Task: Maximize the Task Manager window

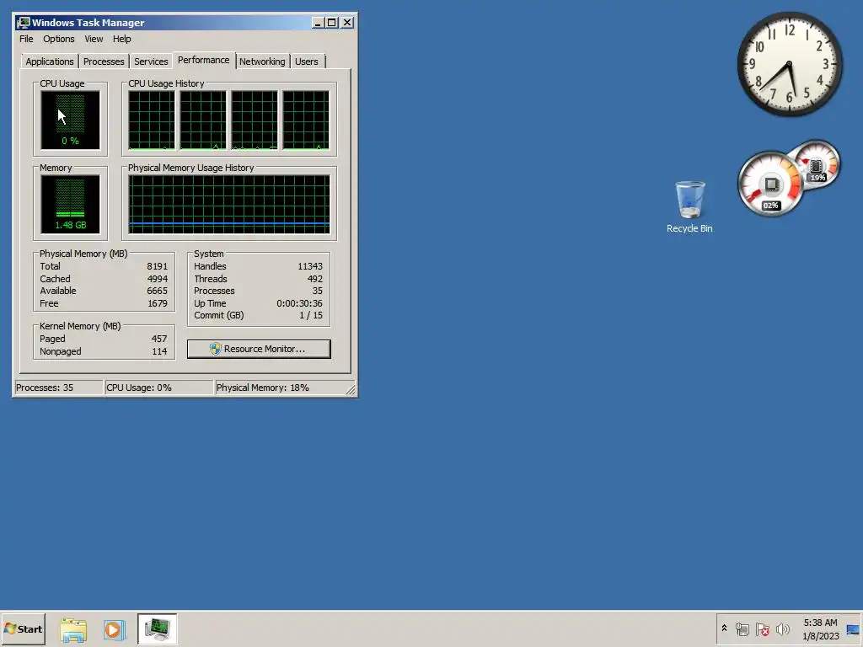Action: pos(332,23)
